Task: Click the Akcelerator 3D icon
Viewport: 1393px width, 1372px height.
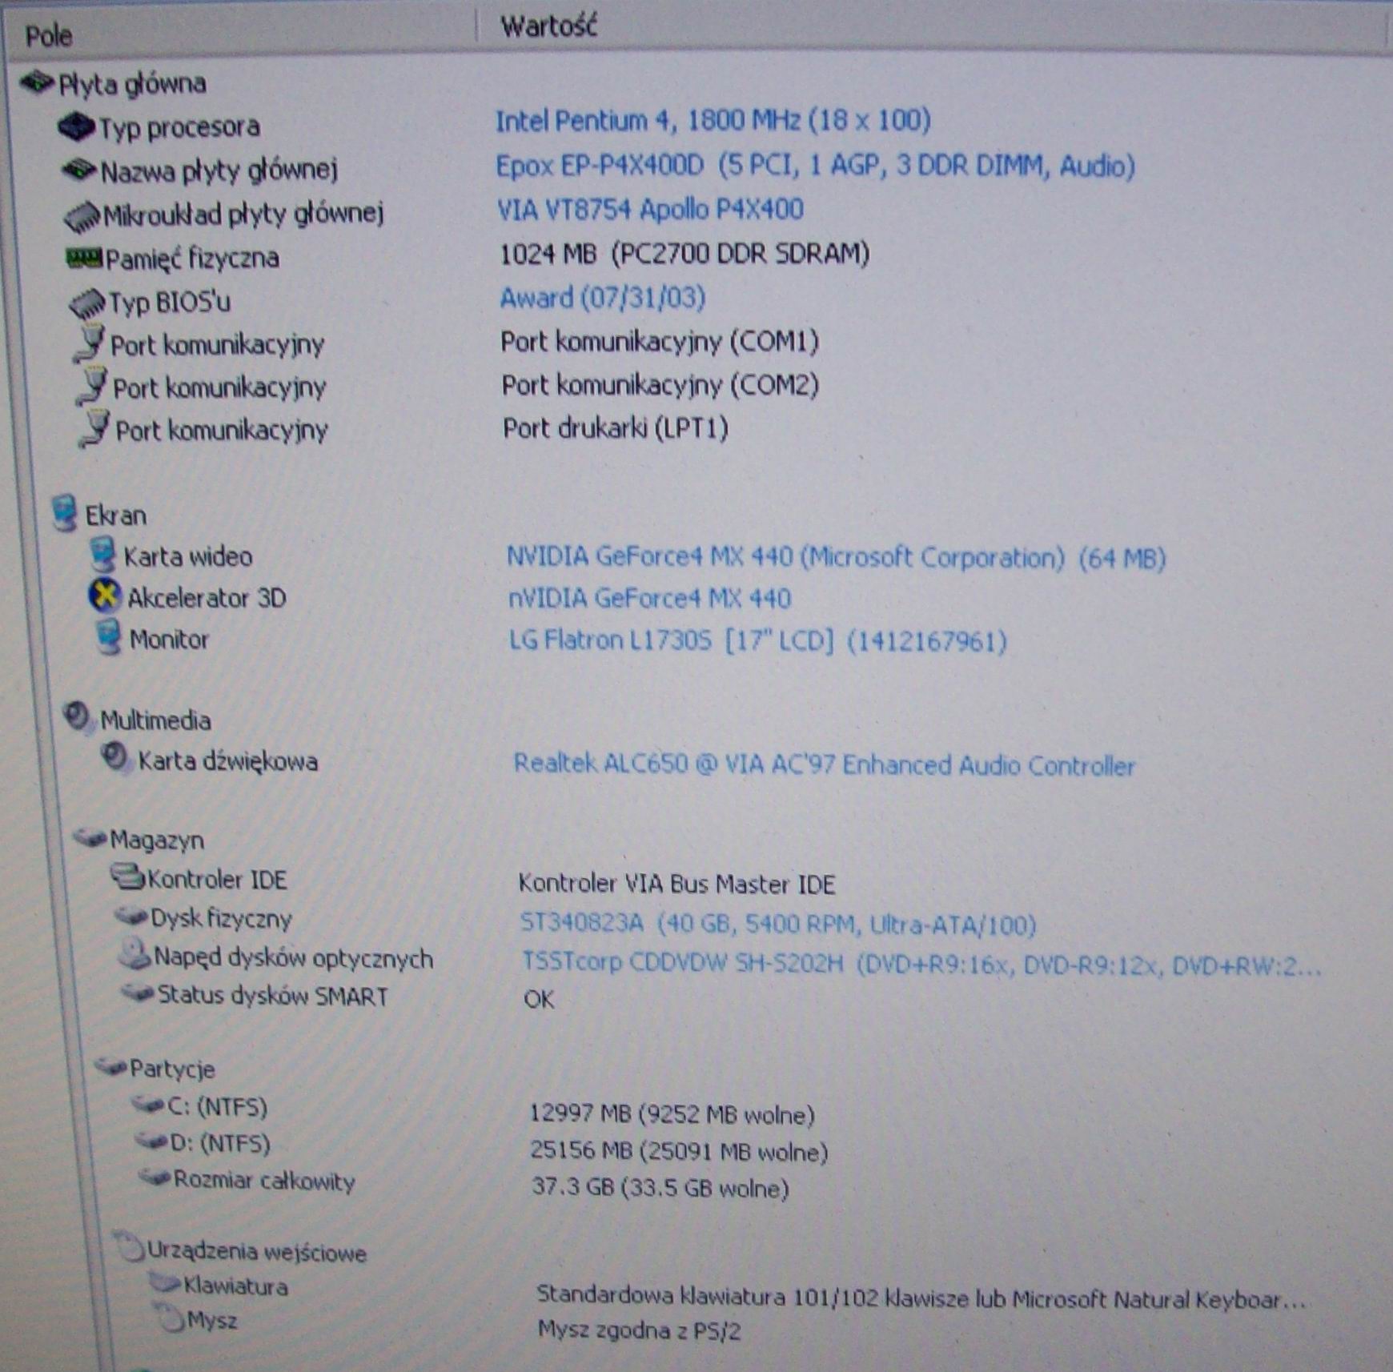Action: (x=104, y=596)
